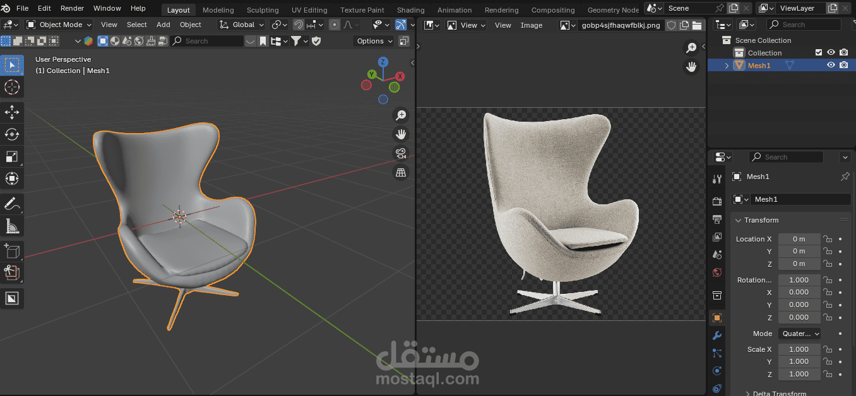Open the Image menu in image editor
The width and height of the screenshot is (856, 396).
coord(532,25)
